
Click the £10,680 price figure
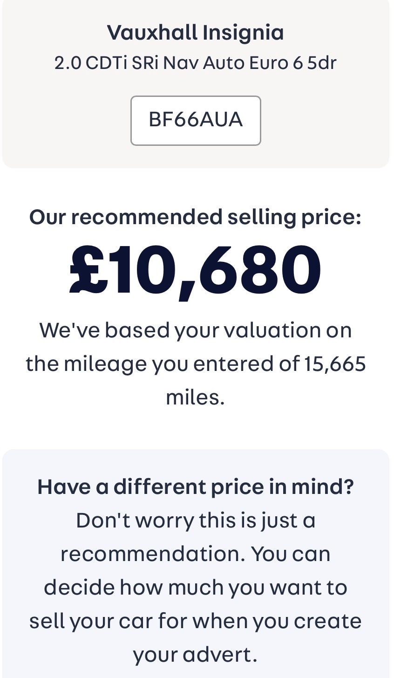coord(196,270)
